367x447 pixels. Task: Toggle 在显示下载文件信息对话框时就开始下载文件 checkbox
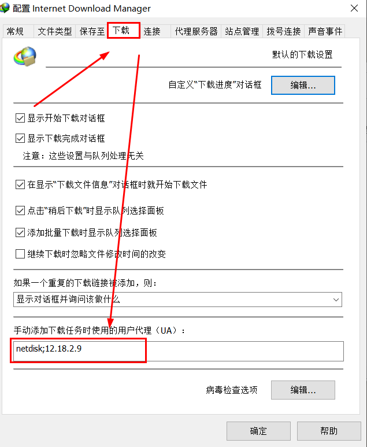pyautogui.click(x=20, y=184)
